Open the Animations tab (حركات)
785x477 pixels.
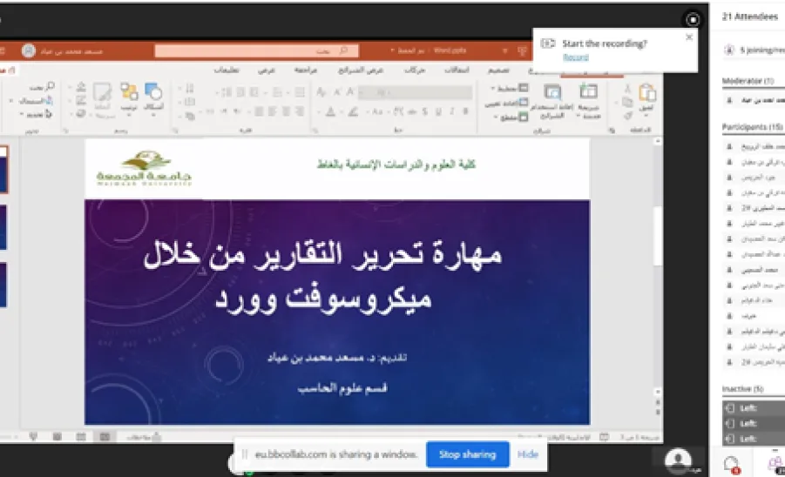[x=415, y=70]
